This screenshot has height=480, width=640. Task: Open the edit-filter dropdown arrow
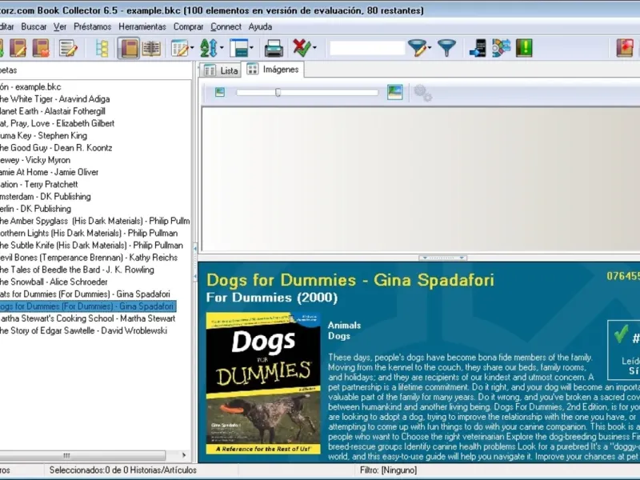click(x=430, y=48)
